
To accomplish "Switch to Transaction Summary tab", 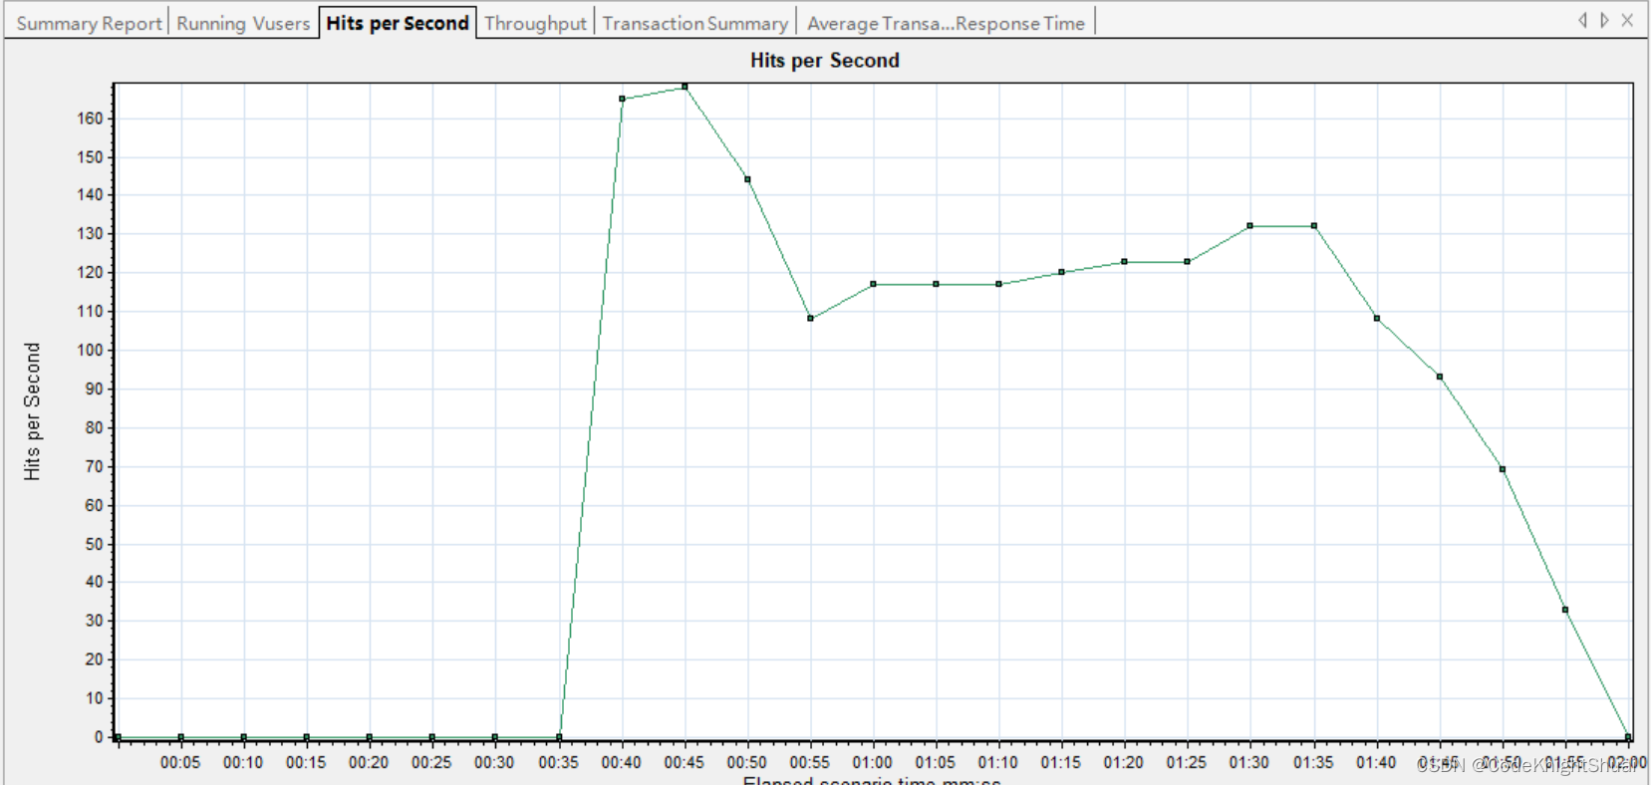I will point(695,23).
